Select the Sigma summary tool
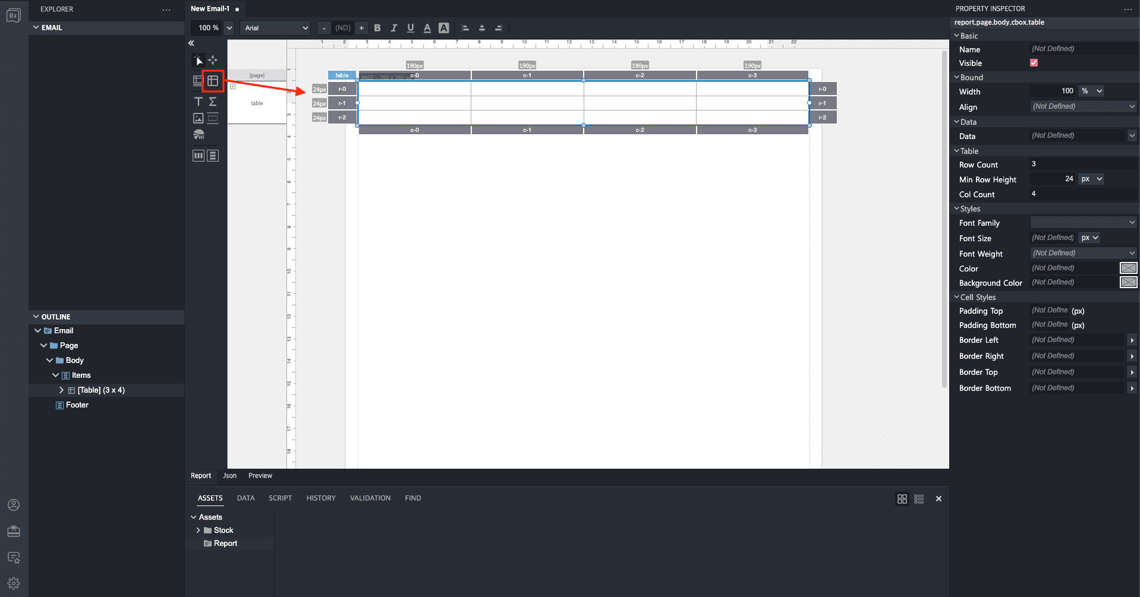This screenshot has height=597, width=1140. pyautogui.click(x=213, y=102)
